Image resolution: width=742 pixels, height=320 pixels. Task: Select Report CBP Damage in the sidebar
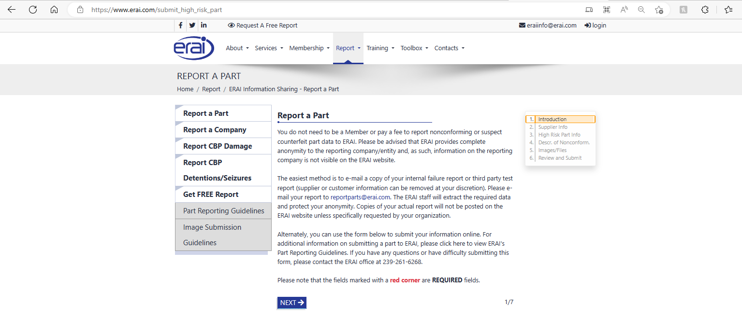click(x=223, y=146)
